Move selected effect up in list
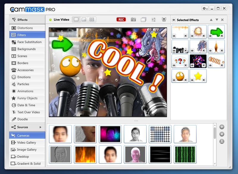 pyautogui.click(x=211, y=20)
